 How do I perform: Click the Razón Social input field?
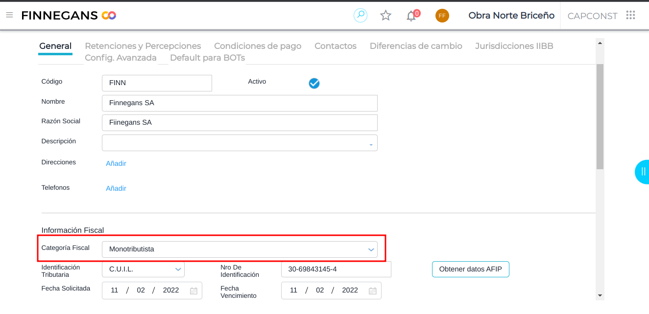click(x=240, y=123)
